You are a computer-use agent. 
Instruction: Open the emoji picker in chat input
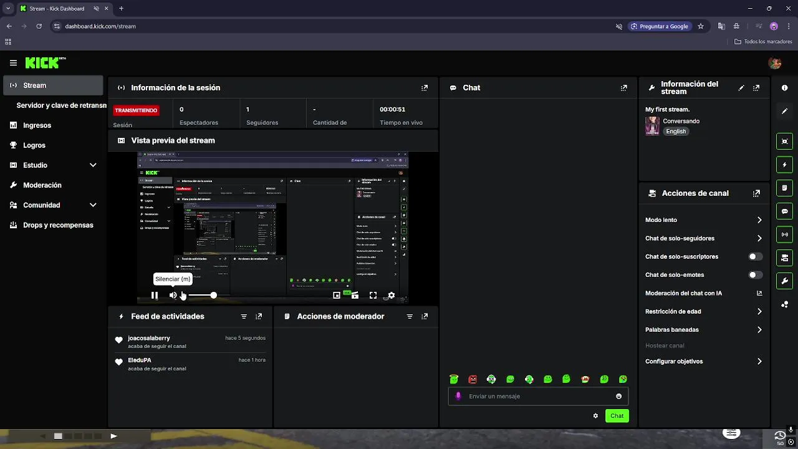coord(618,397)
